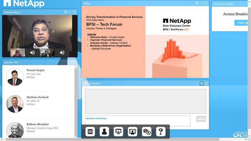251x141 pixels.
Task: Minimize the Question panel
Action: coord(202,83)
